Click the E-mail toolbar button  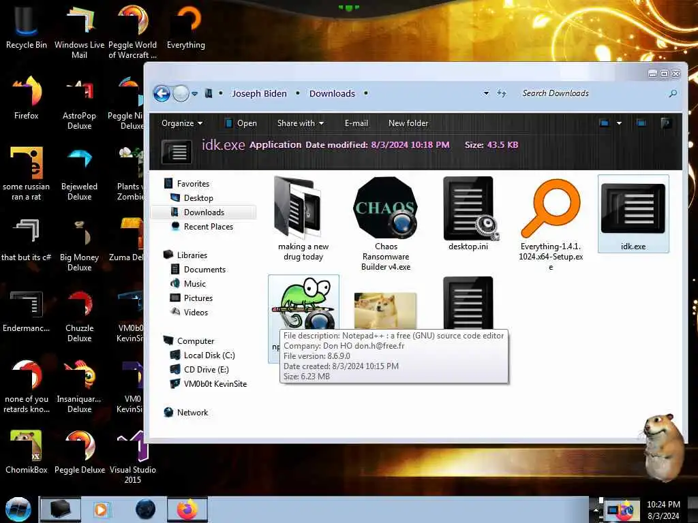click(x=356, y=123)
